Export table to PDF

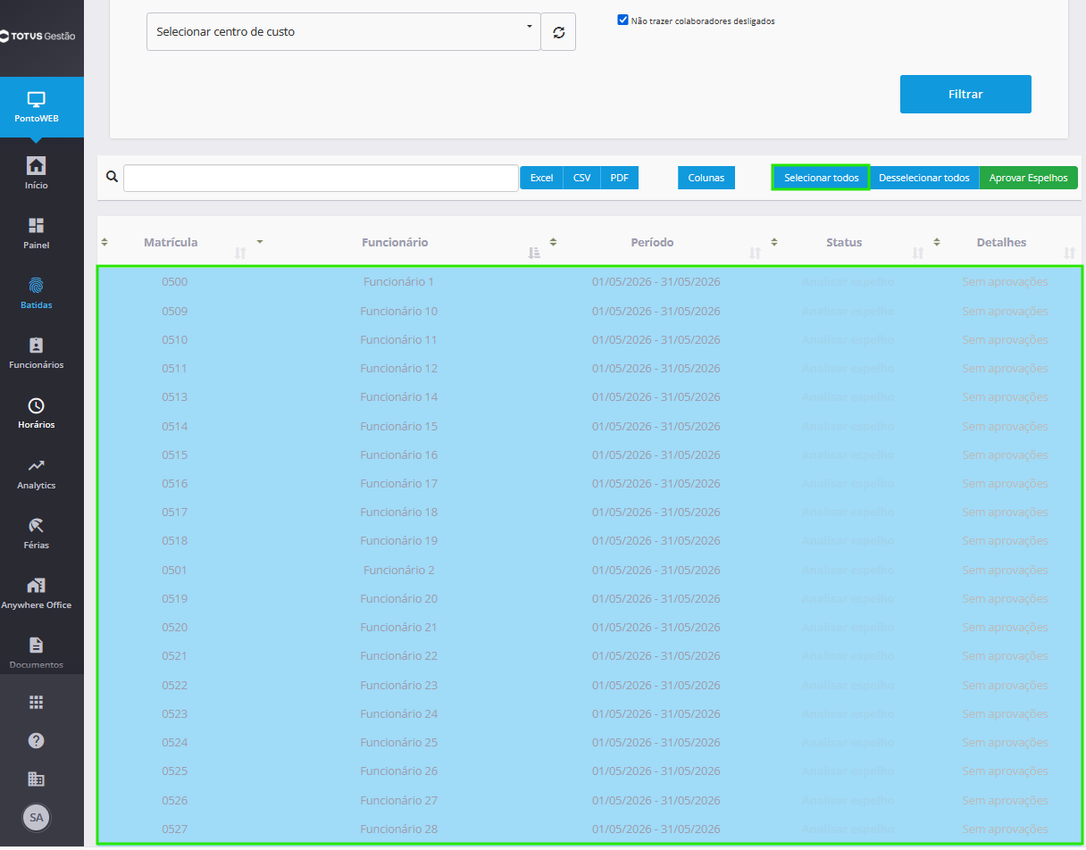tap(619, 178)
